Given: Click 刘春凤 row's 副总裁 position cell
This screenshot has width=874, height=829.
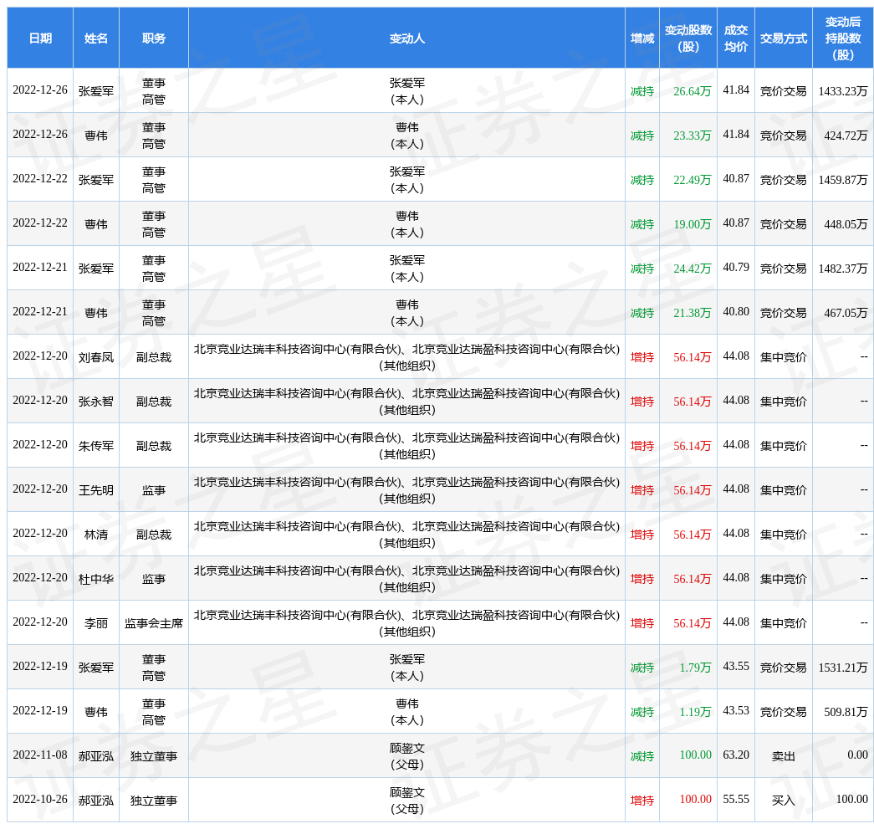Looking at the screenshot, I should pos(154,357).
